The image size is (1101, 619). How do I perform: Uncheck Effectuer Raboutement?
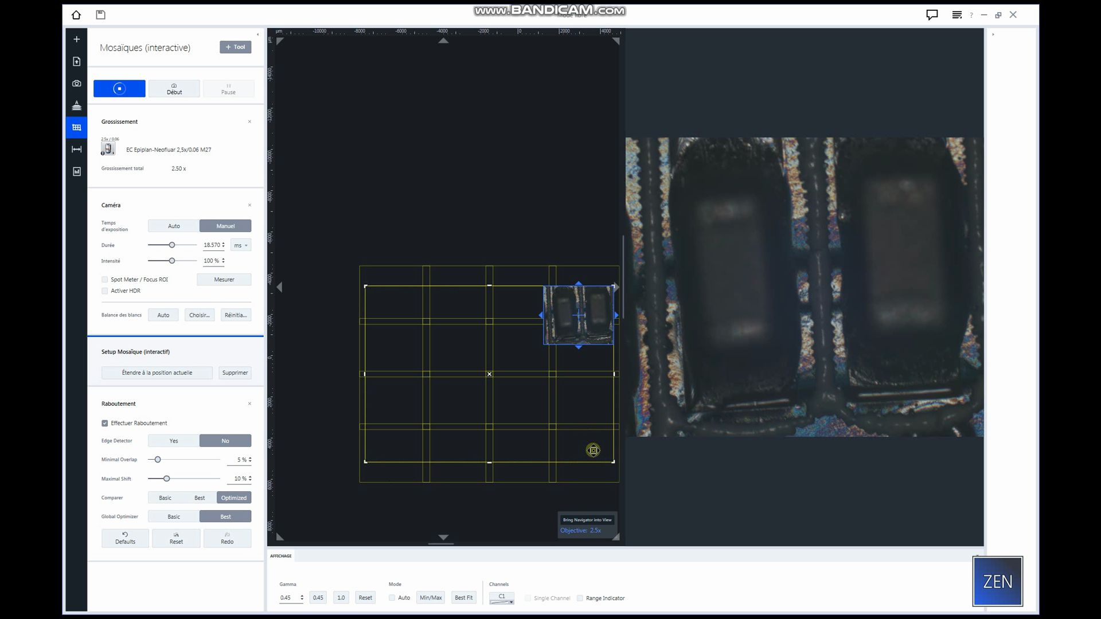(105, 423)
